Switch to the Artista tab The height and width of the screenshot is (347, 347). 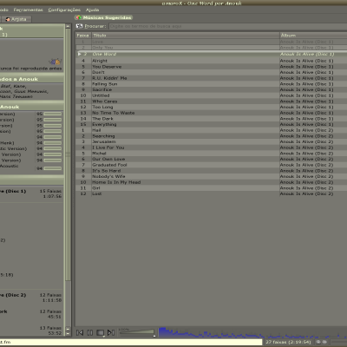16,19
